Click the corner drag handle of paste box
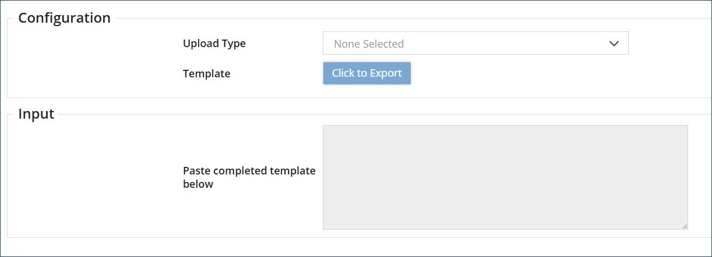Image resolution: width=712 pixels, height=257 pixels. pyautogui.click(x=685, y=226)
